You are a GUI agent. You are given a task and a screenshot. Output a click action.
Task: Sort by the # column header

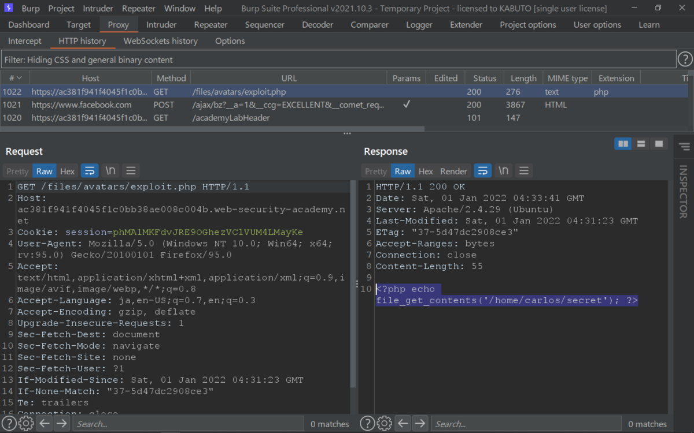pyautogui.click(x=15, y=78)
